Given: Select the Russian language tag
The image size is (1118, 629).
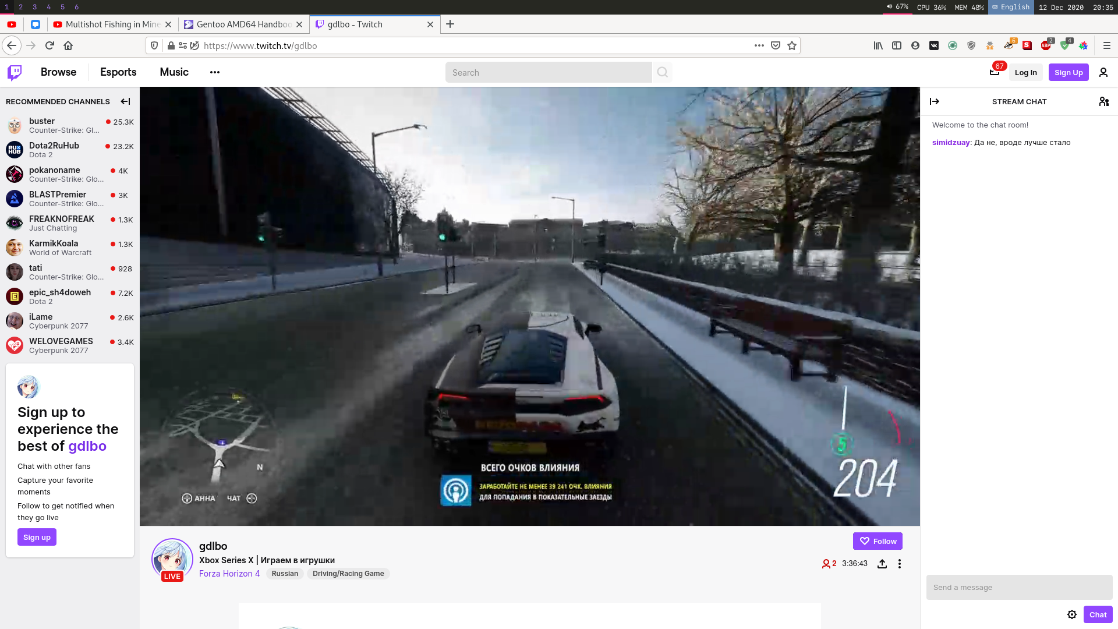Looking at the screenshot, I should [285, 574].
